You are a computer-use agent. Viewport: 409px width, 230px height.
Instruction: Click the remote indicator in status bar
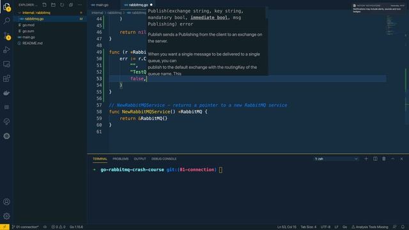4,227
